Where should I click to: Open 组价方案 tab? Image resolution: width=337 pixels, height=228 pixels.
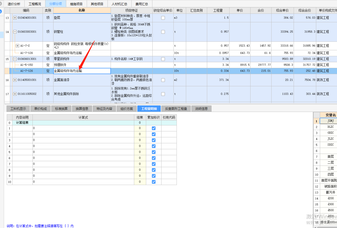tap(127, 109)
